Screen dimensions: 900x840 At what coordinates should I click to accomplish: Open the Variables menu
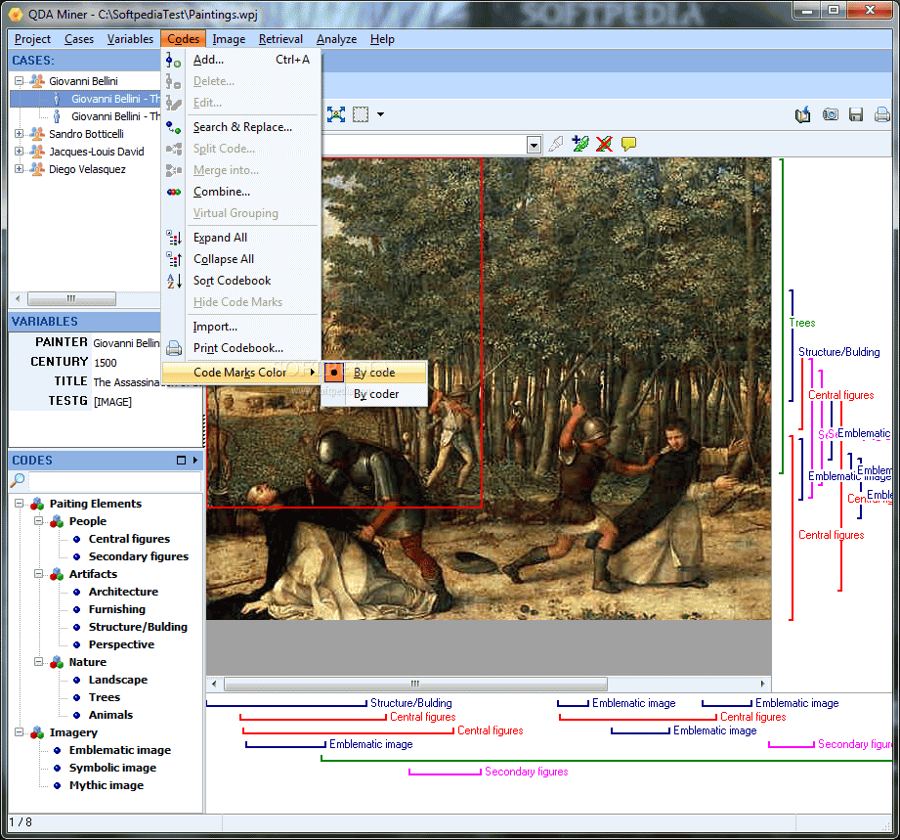click(130, 39)
